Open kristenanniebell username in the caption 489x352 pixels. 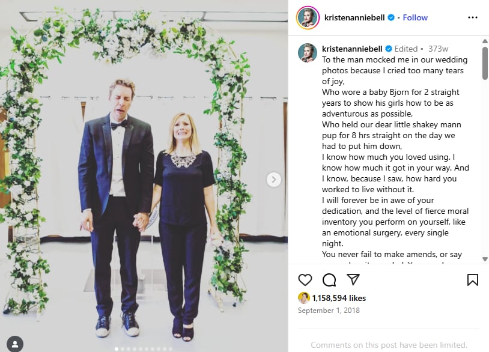tap(352, 49)
